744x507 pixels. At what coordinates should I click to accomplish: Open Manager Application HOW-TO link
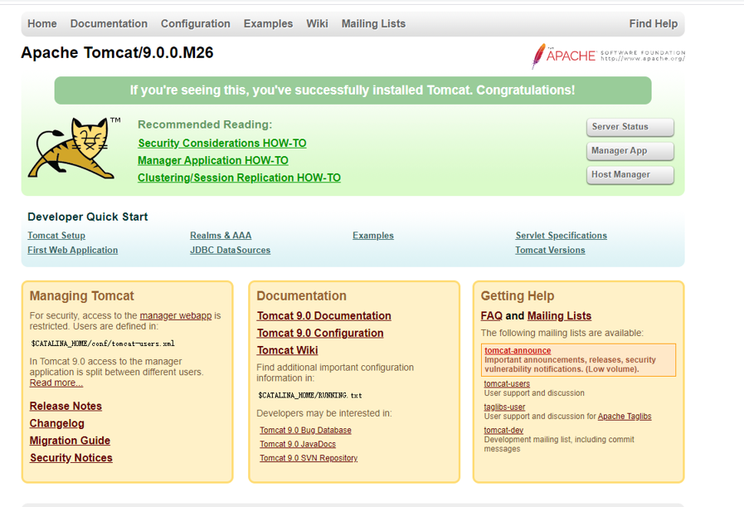pyautogui.click(x=213, y=160)
